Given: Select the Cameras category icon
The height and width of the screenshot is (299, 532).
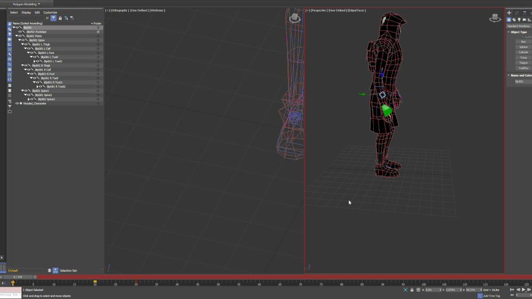Looking at the screenshot, I should point(523,20).
